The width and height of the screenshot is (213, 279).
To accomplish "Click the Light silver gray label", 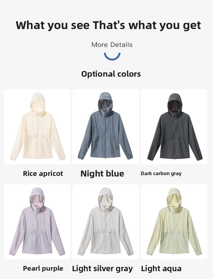I will point(102,269).
